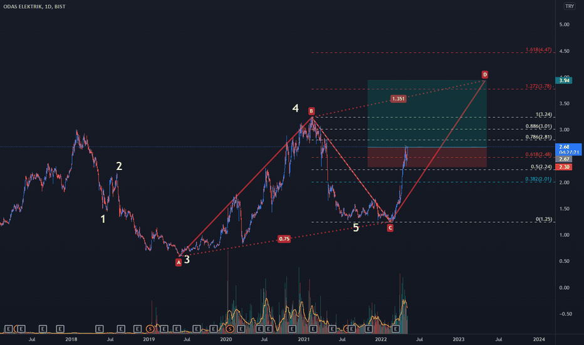Select the Elliott wave 5 label

[356, 228]
